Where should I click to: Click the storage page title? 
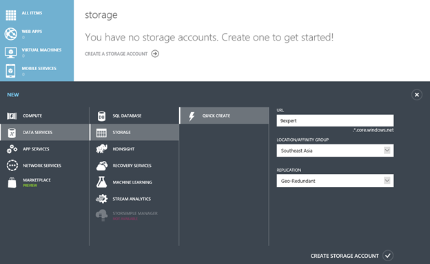point(101,14)
